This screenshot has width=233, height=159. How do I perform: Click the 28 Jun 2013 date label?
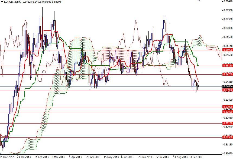coord(145,157)
